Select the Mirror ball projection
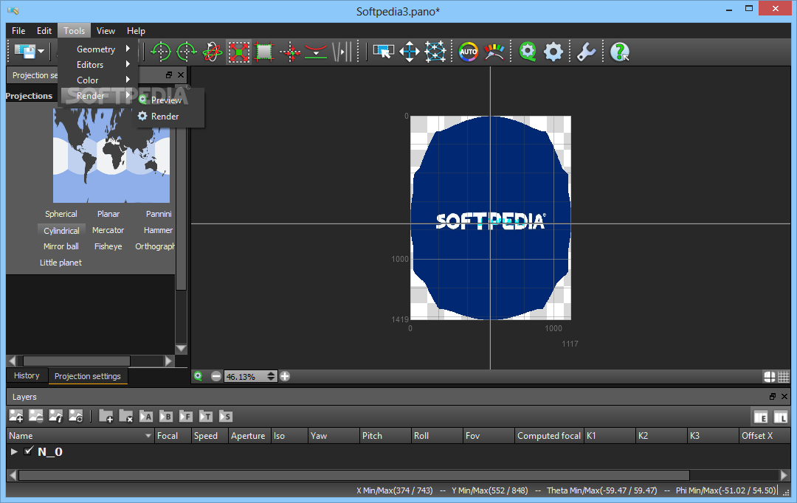 (61, 246)
